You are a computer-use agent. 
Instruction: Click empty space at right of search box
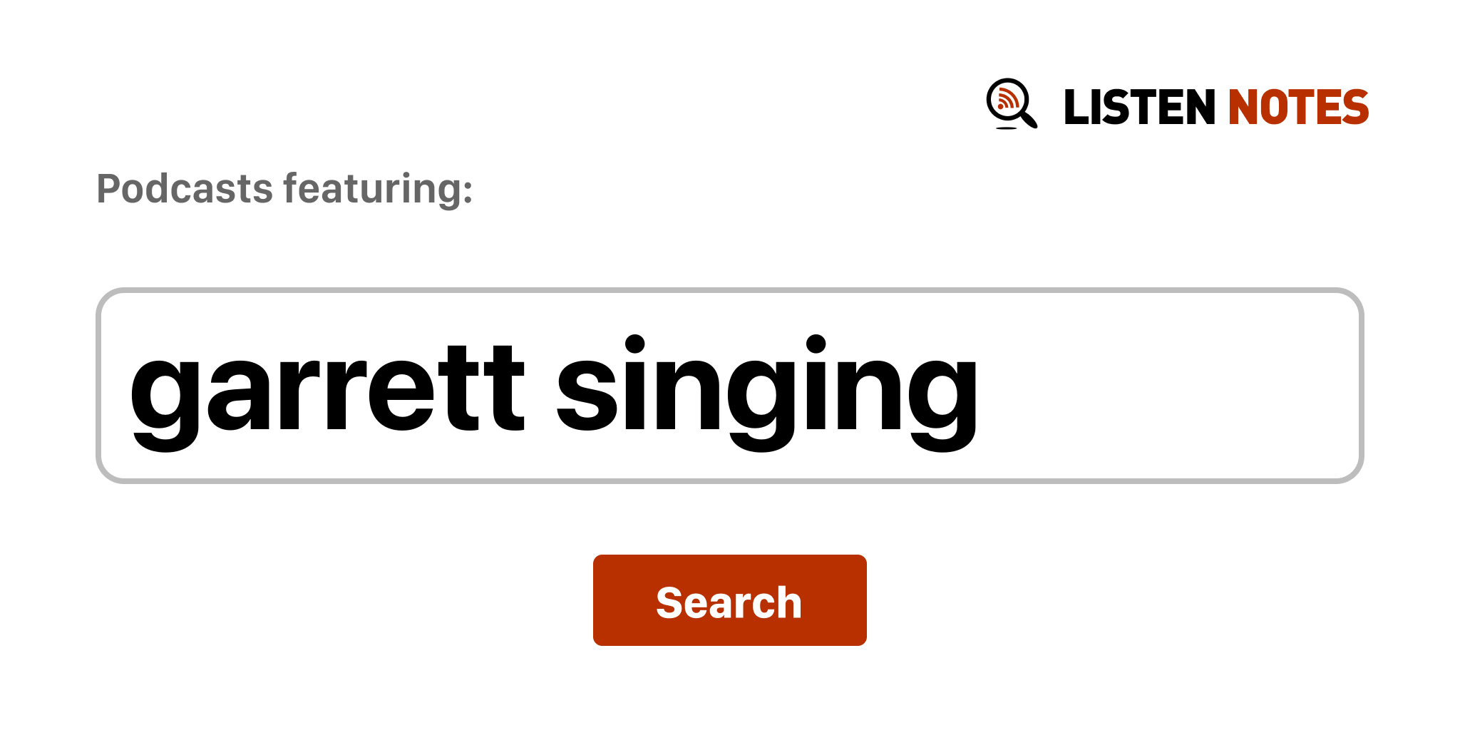tap(1176, 386)
